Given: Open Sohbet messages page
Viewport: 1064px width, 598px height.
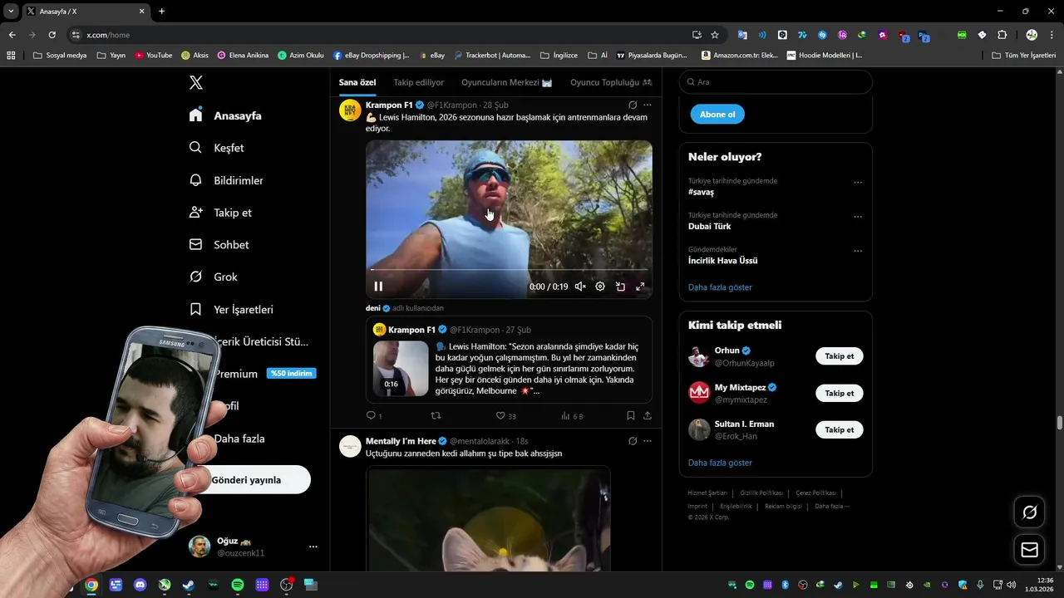Looking at the screenshot, I should click(219, 245).
